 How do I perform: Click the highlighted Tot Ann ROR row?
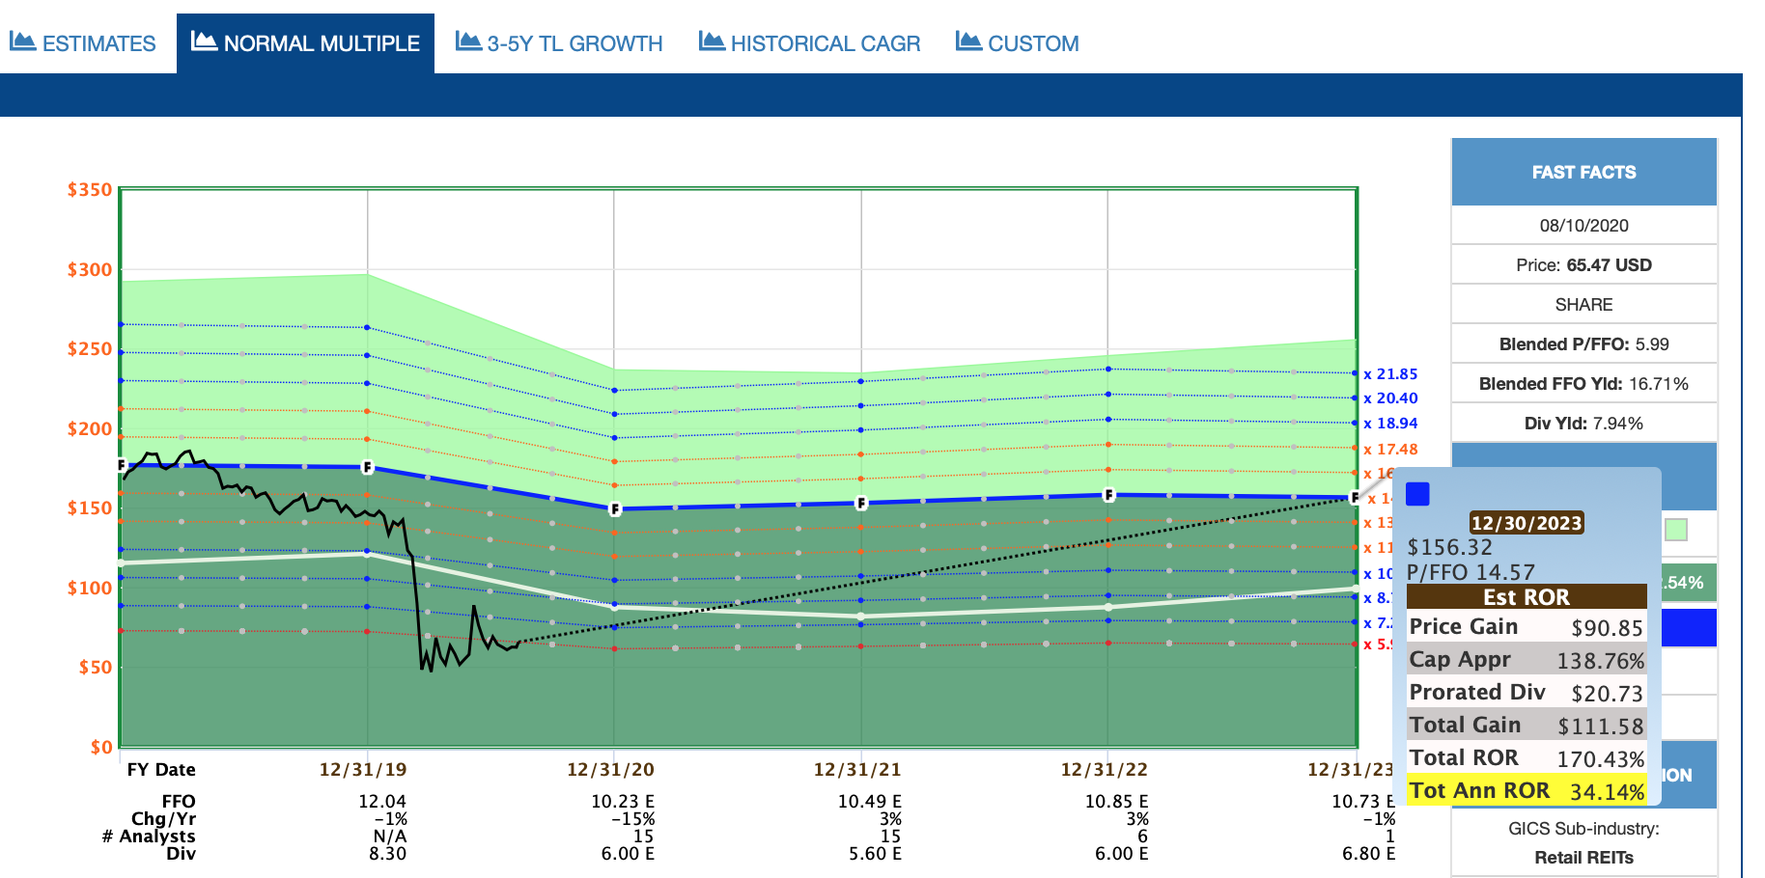pyautogui.click(x=1527, y=791)
